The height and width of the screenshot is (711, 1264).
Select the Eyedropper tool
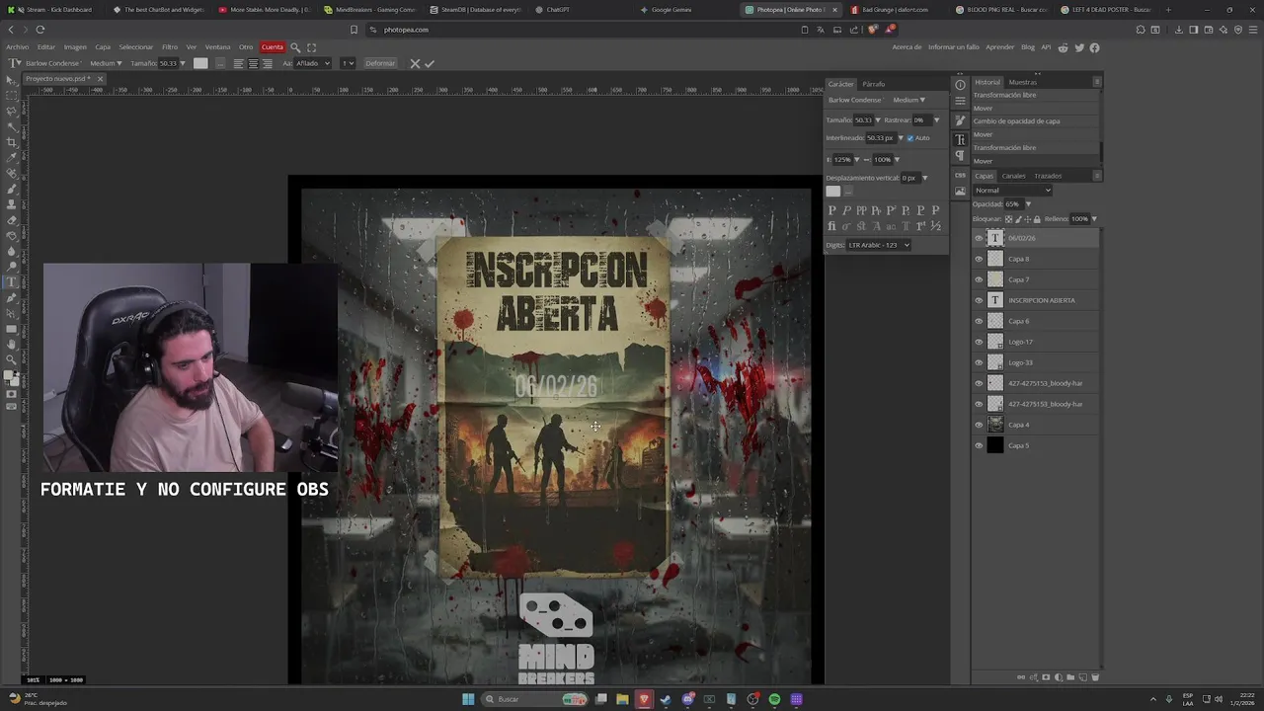[x=12, y=157]
